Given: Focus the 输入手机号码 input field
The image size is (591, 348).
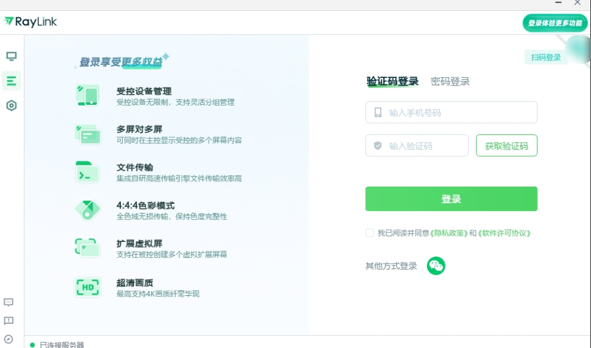Looking at the screenshot, I should (451, 113).
